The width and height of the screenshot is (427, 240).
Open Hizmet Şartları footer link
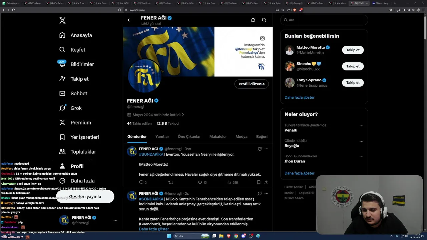(294, 187)
